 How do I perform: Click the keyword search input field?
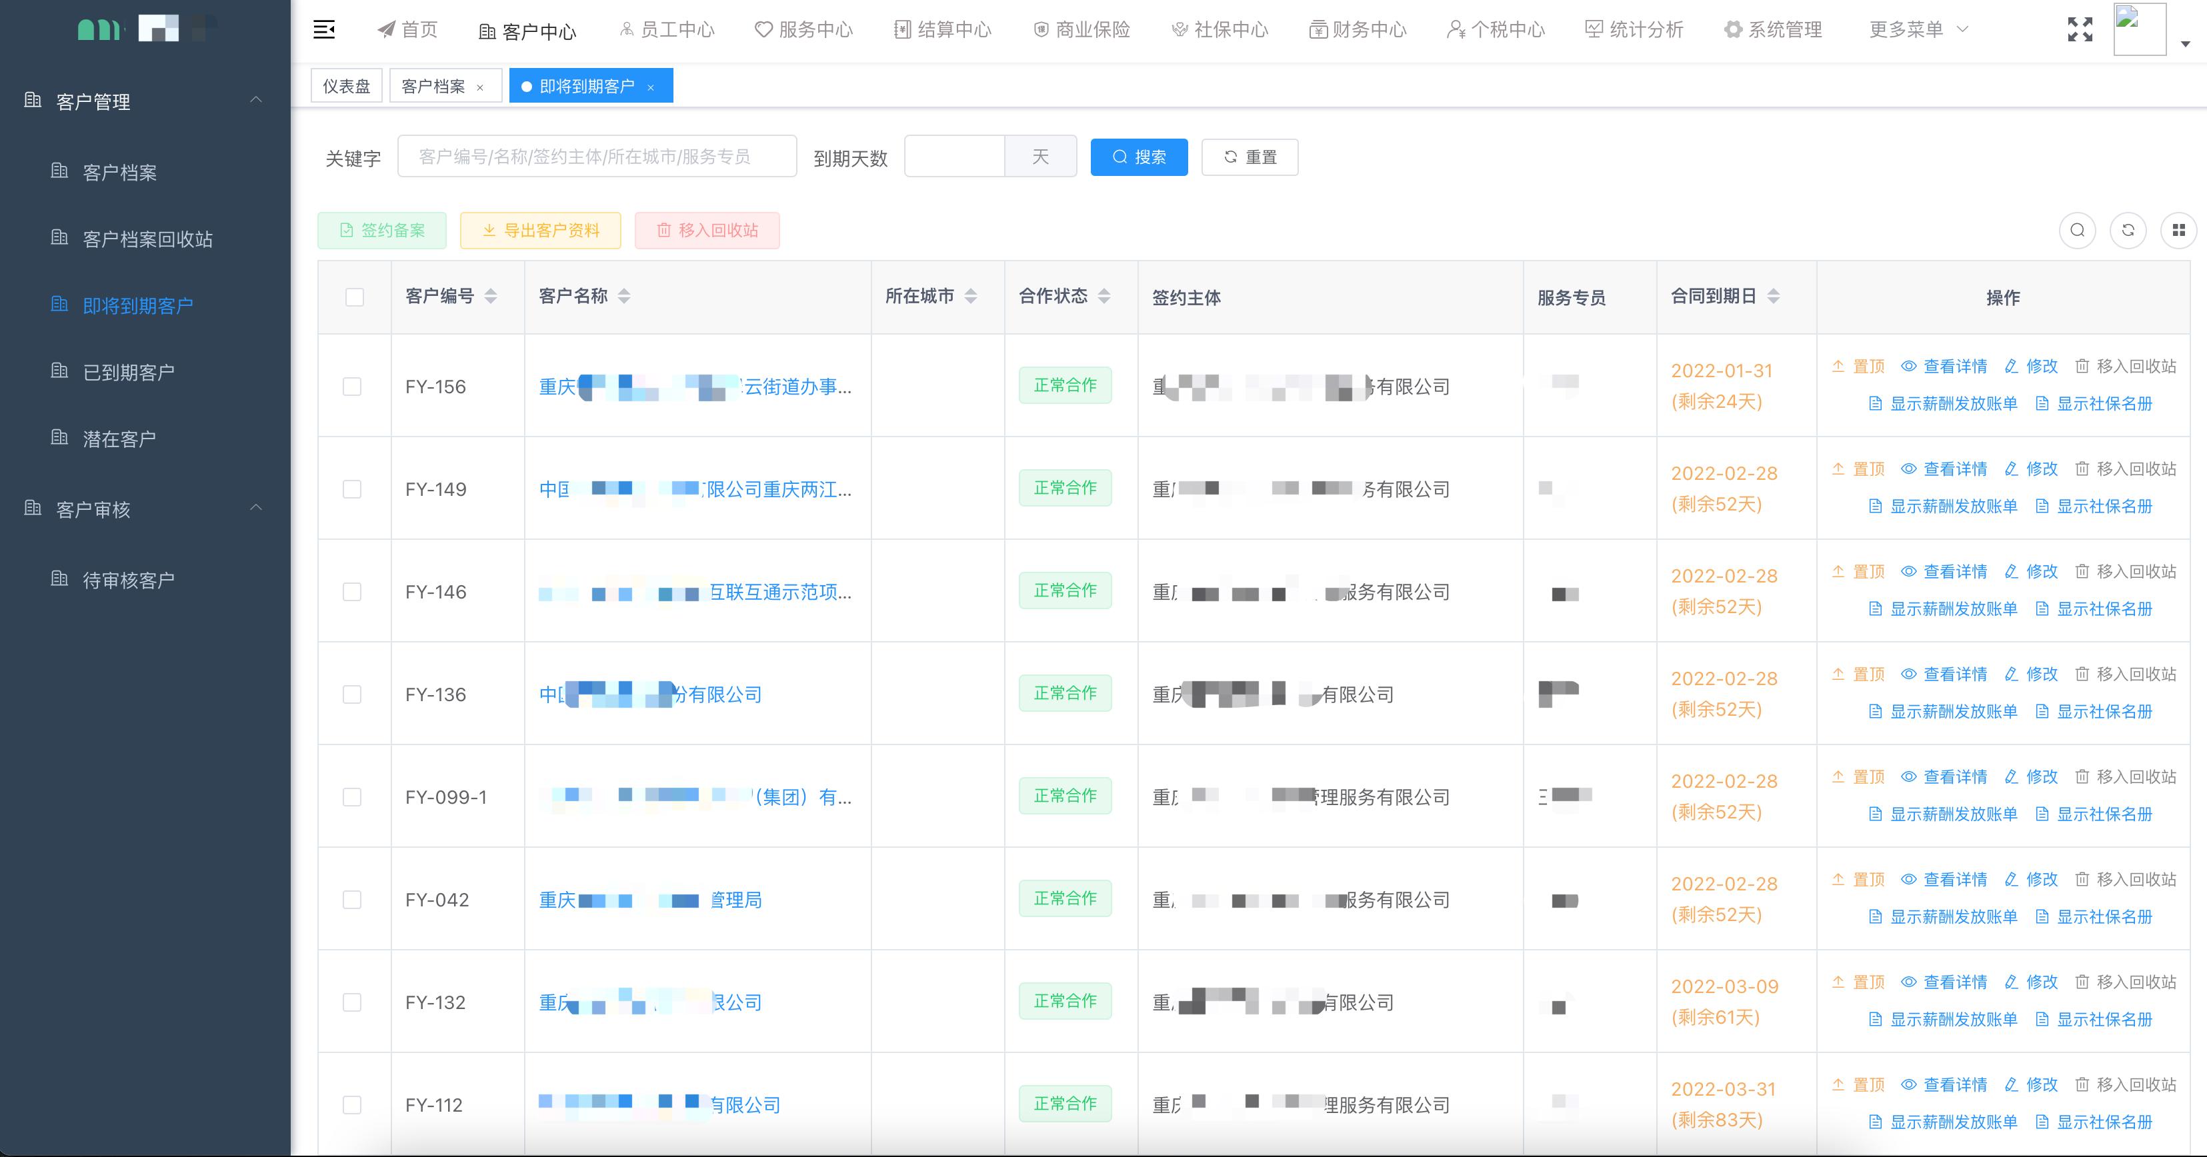click(x=597, y=156)
